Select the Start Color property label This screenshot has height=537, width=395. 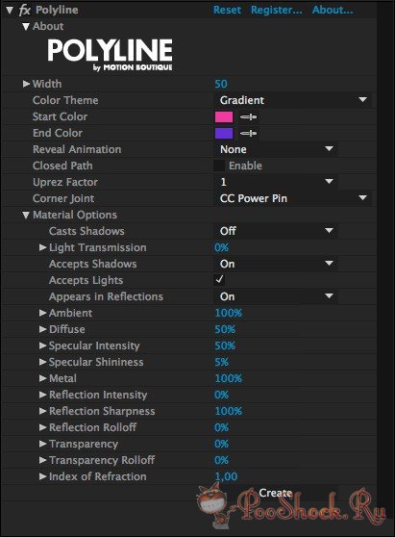tap(60, 116)
